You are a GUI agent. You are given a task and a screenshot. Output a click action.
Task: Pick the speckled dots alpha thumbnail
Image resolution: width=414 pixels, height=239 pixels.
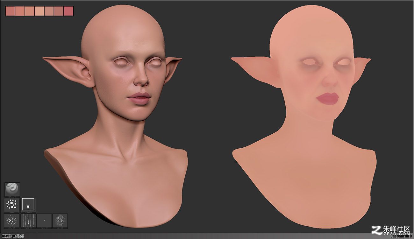(12, 221)
